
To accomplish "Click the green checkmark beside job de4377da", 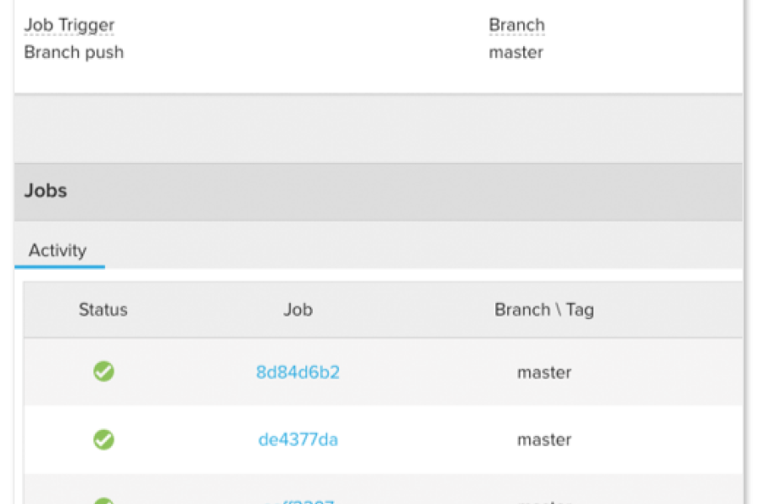I will (103, 439).
